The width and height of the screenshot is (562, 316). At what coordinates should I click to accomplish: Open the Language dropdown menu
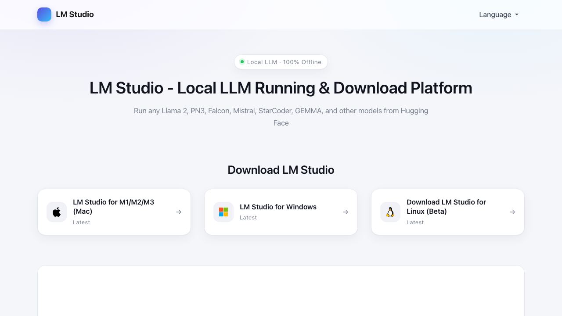[x=499, y=14]
